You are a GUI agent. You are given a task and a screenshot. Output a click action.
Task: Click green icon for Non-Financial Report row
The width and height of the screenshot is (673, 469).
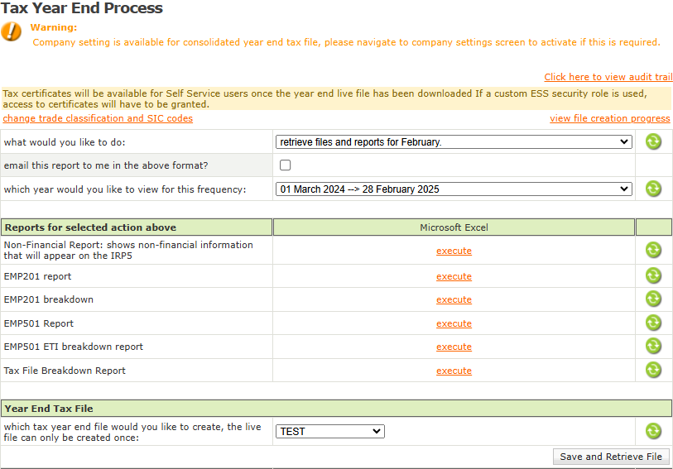click(x=653, y=250)
